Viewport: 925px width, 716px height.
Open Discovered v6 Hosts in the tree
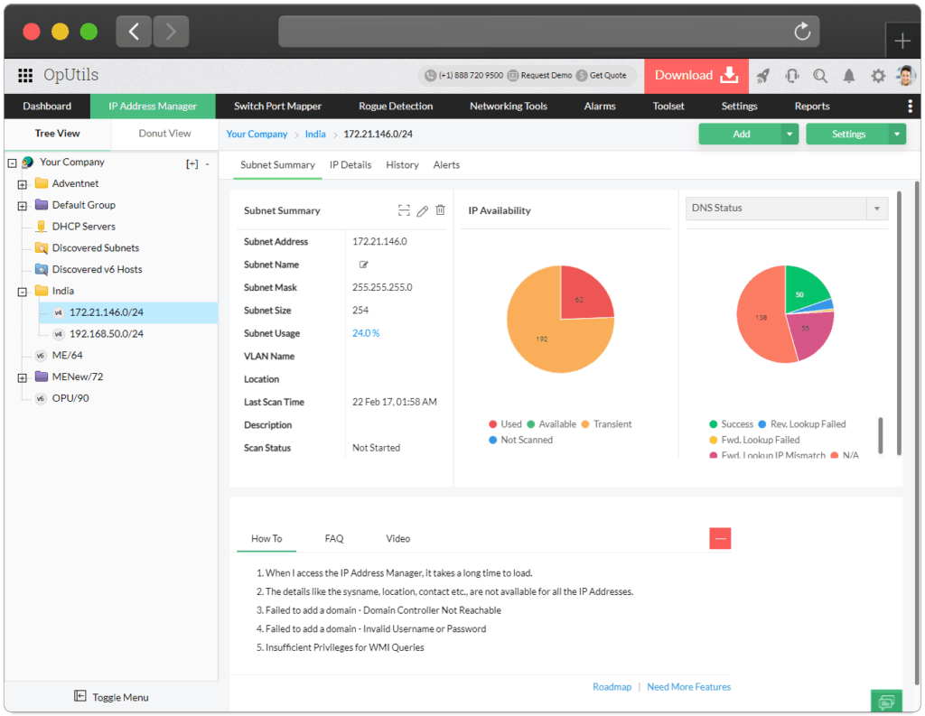(98, 270)
